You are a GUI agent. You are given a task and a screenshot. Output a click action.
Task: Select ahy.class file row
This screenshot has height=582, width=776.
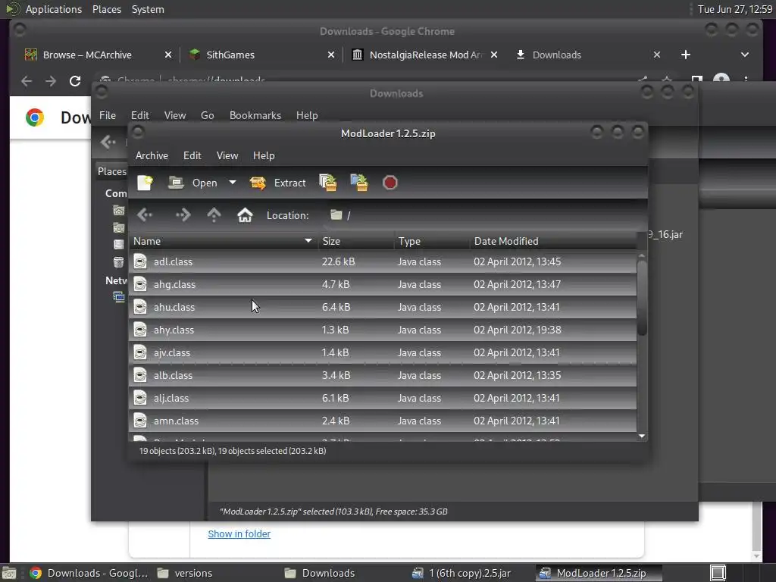(x=383, y=330)
